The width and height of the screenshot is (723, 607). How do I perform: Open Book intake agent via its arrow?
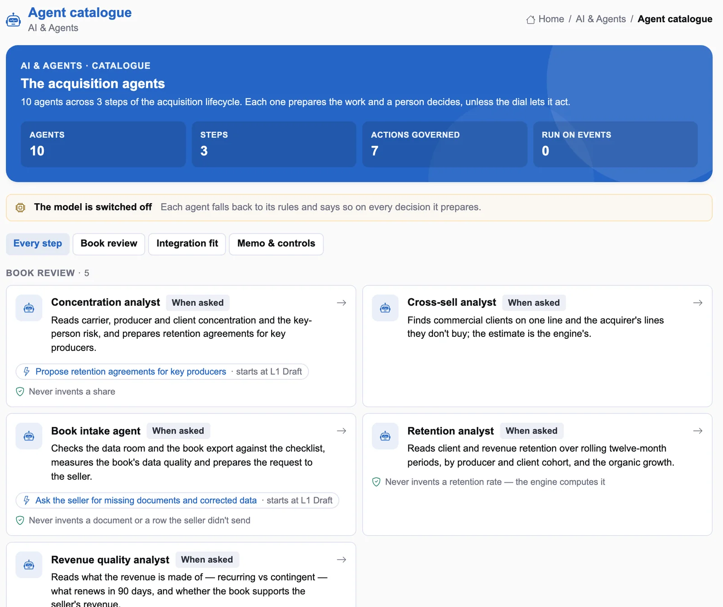coord(342,431)
